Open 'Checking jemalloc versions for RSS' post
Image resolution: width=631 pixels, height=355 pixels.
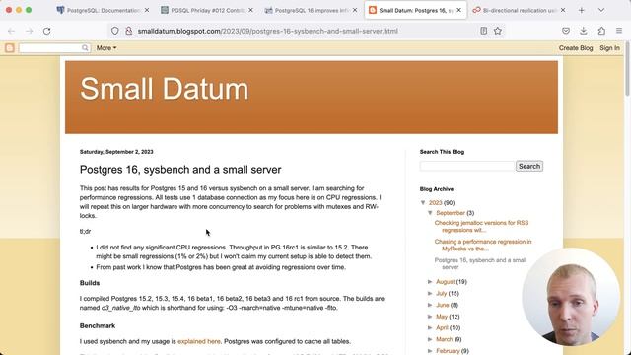[481, 226]
